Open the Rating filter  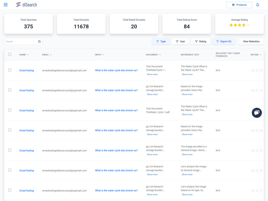[200, 42]
